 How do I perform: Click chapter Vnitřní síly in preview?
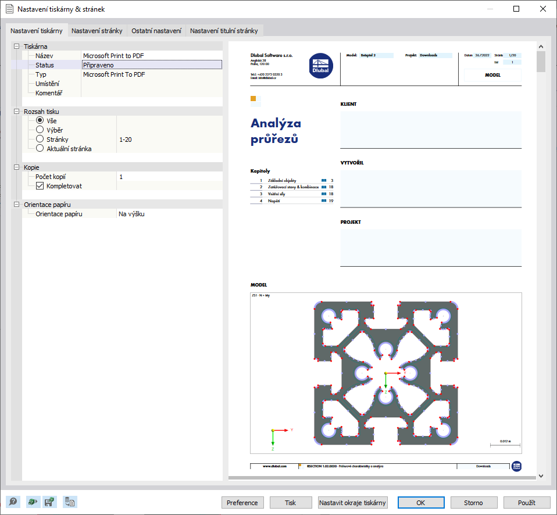pyautogui.click(x=276, y=194)
